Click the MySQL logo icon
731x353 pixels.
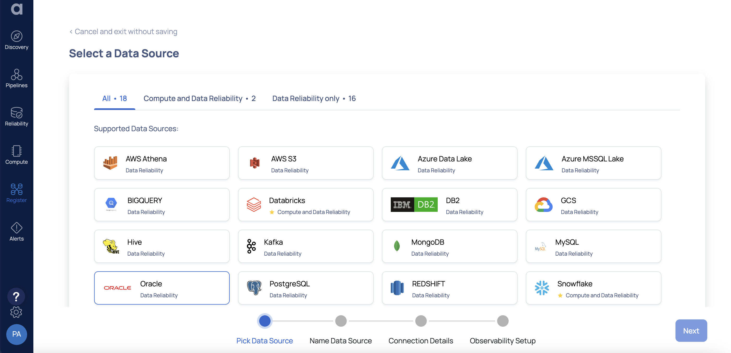[x=541, y=247]
